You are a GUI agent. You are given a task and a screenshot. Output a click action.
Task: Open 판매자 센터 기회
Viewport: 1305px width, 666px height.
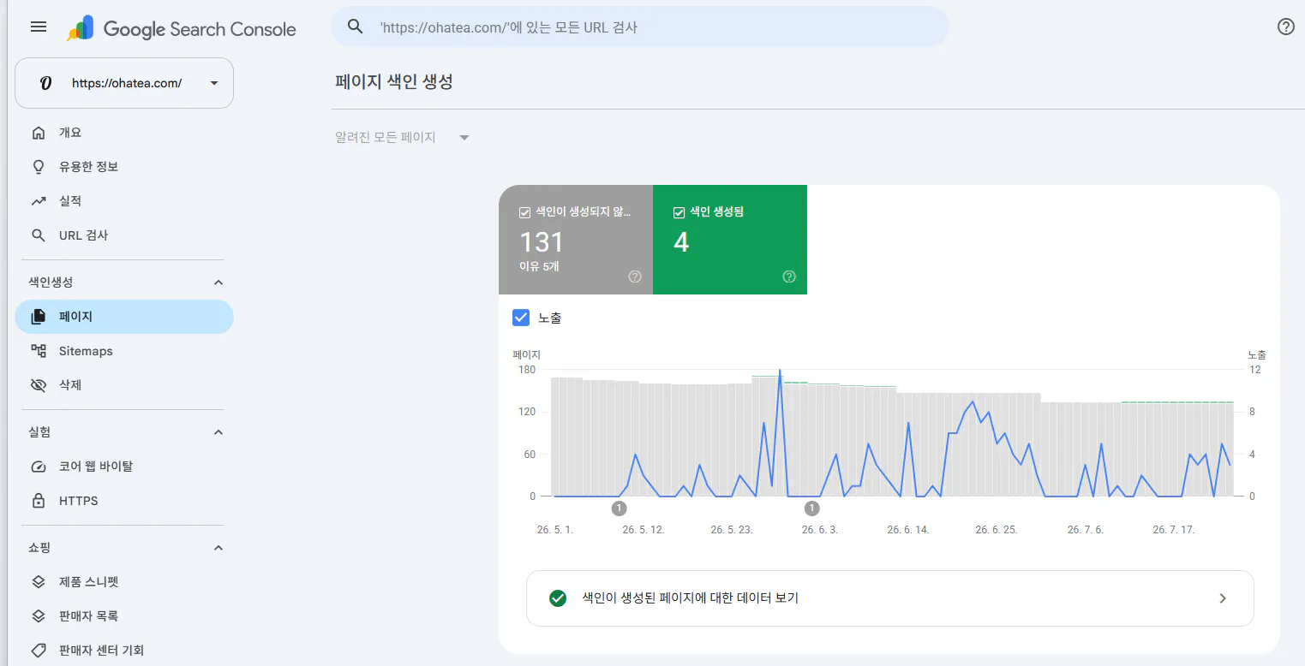(x=124, y=651)
